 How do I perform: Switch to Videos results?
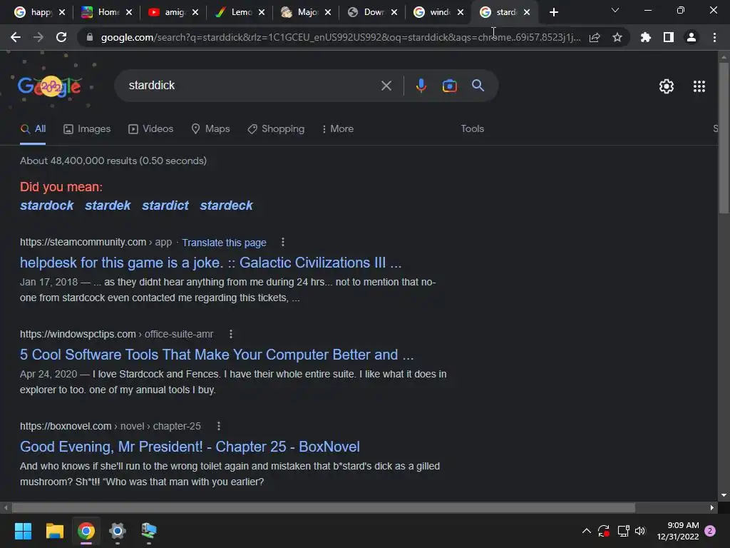click(151, 128)
